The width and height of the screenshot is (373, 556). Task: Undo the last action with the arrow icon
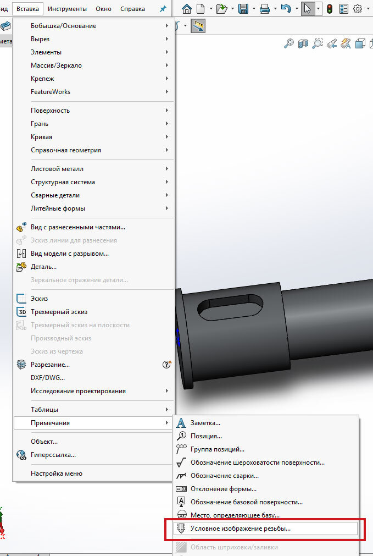(286, 8)
